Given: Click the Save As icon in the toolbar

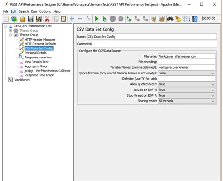Looking at the screenshot, I should 39,19.
